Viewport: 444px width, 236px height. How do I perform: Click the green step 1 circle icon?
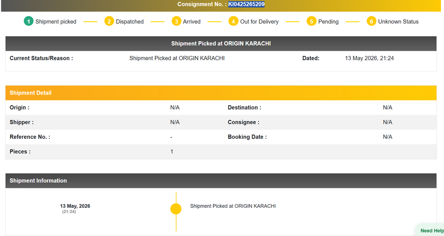pyautogui.click(x=28, y=21)
